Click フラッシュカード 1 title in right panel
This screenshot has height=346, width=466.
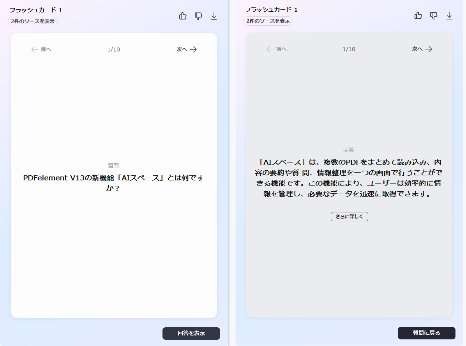tap(271, 10)
